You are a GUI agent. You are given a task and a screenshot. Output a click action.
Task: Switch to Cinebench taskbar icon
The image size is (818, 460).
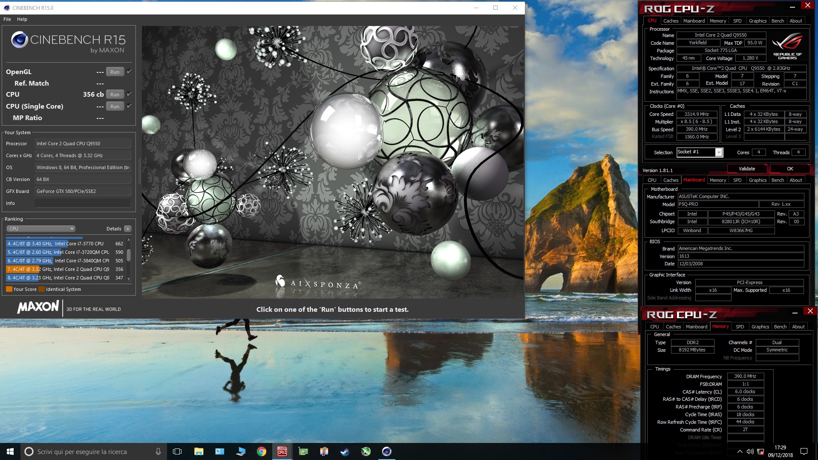tap(386, 451)
